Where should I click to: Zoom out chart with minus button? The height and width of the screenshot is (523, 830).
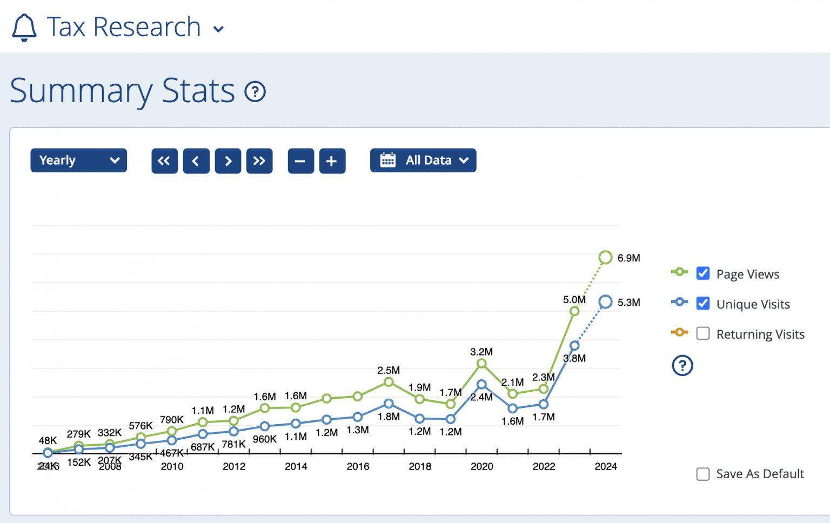tap(300, 161)
